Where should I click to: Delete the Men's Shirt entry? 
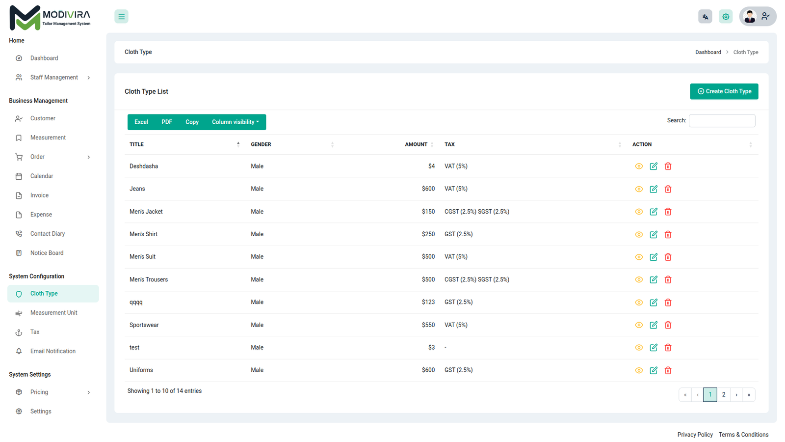tap(668, 234)
